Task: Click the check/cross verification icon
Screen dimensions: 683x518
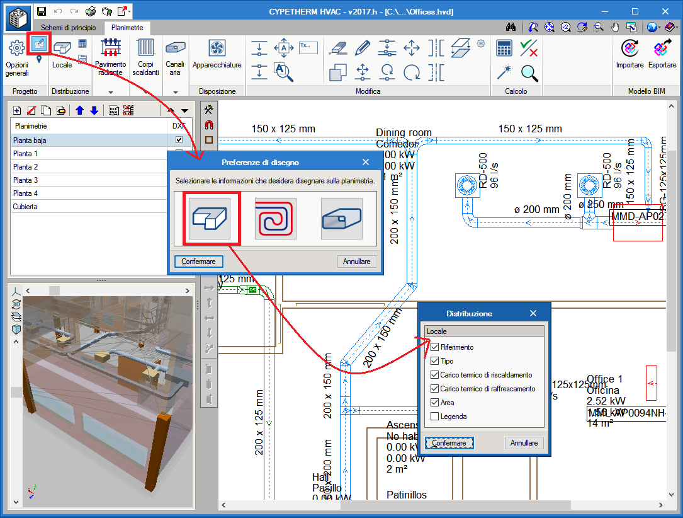Action: click(x=529, y=48)
